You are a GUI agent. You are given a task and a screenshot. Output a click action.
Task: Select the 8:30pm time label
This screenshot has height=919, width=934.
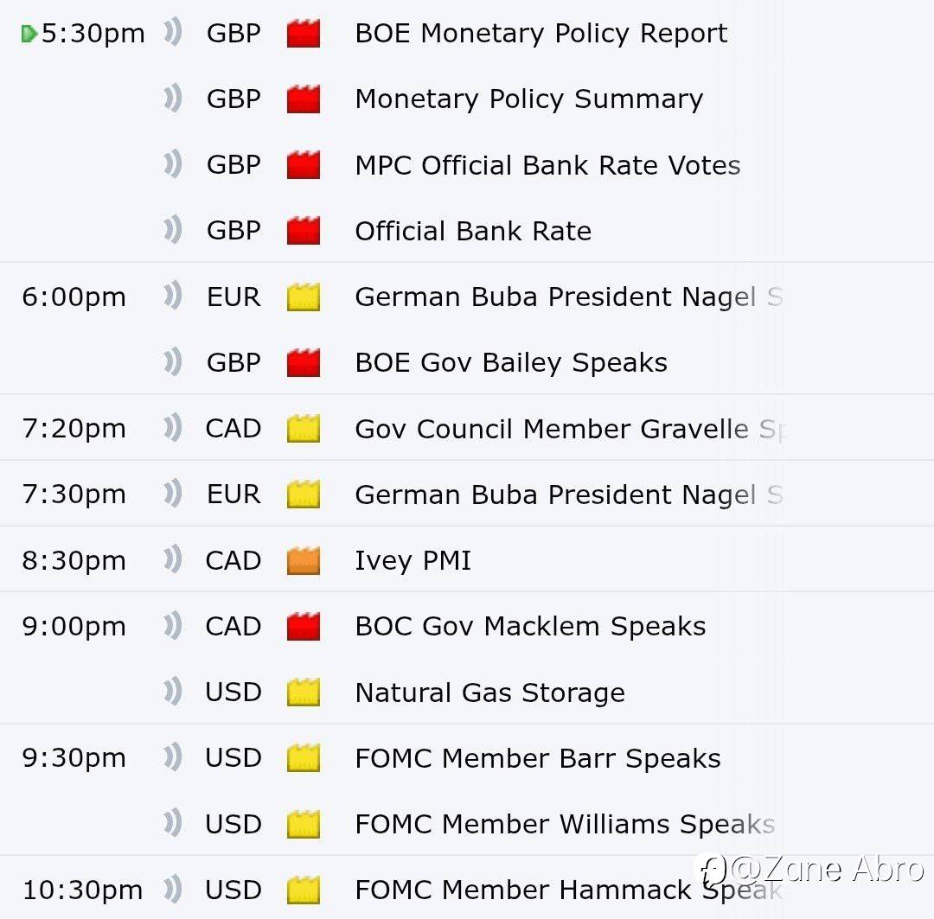click(x=74, y=561)
